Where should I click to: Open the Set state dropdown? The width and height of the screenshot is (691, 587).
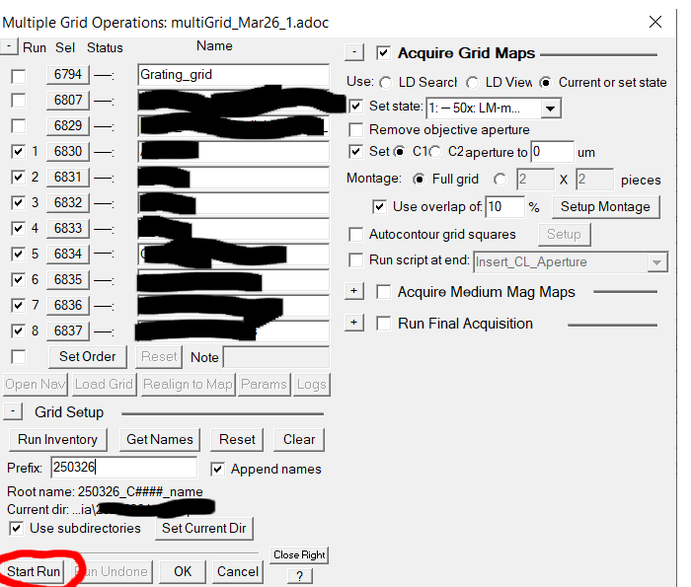[551, 109]
